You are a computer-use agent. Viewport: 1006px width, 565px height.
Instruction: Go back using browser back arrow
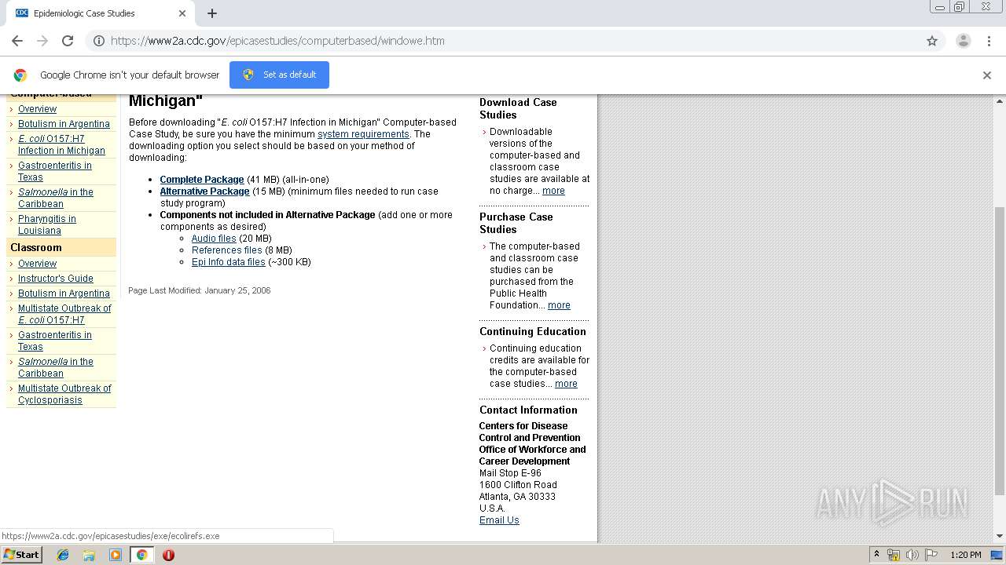pos(17,41)
